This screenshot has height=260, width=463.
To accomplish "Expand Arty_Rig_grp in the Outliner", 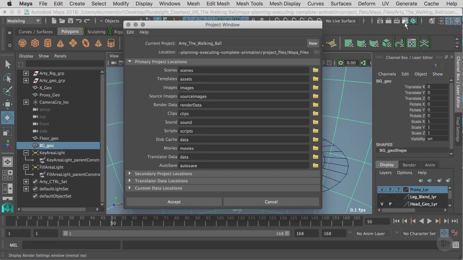I will pyautogui.click(x=26, y=73).
